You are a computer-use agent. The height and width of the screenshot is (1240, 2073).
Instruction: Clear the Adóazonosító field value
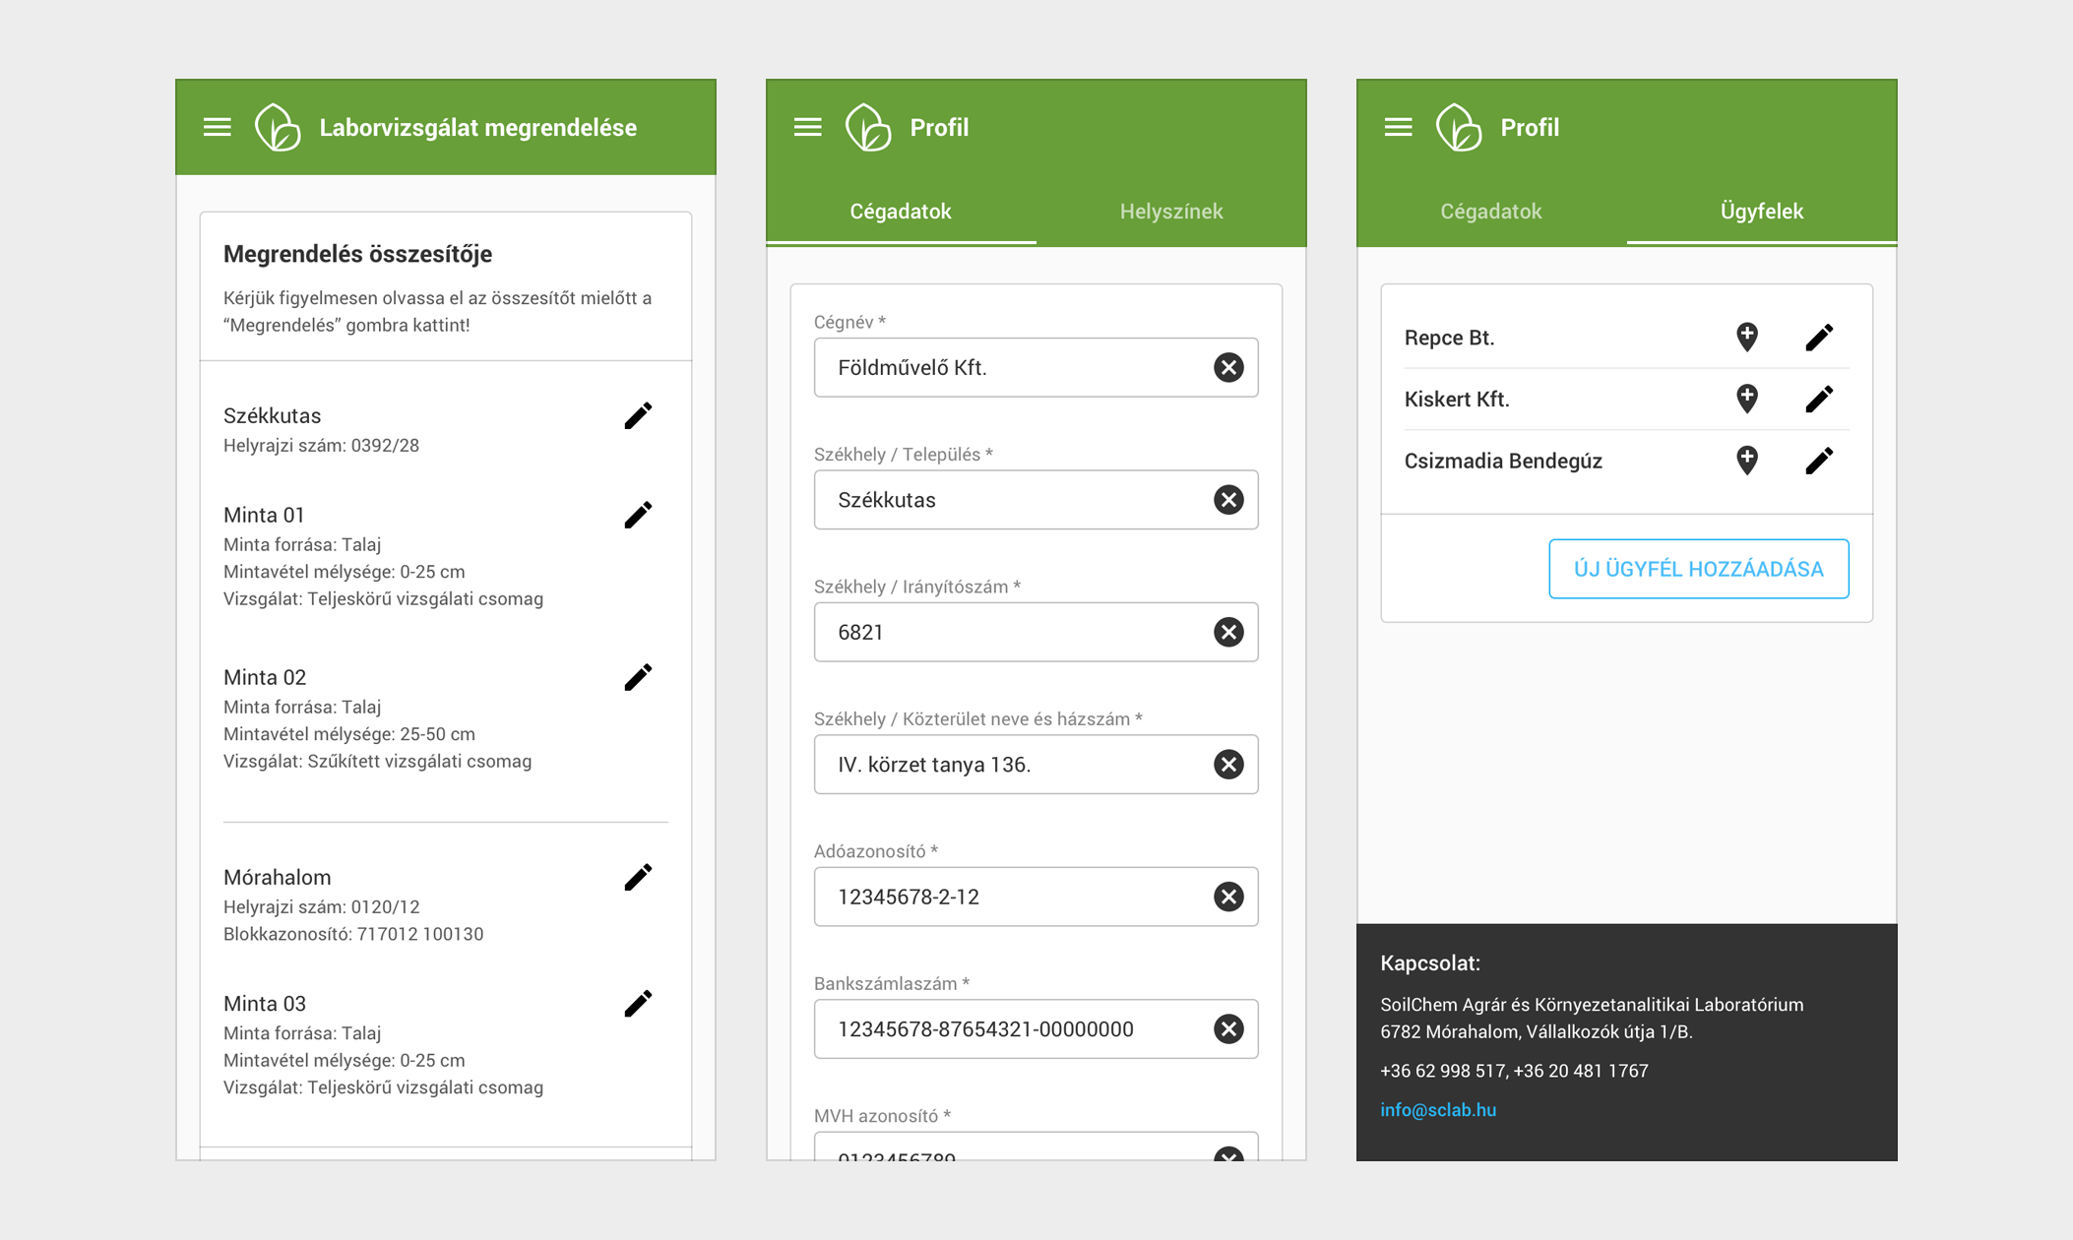(1227, 897)
